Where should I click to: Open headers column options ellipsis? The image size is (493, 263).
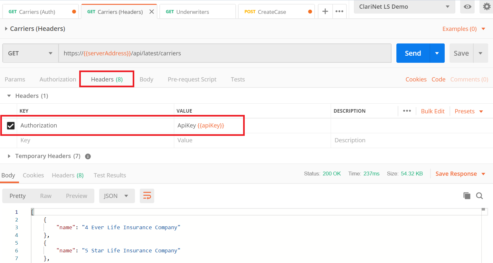click(x=407, y=111)
